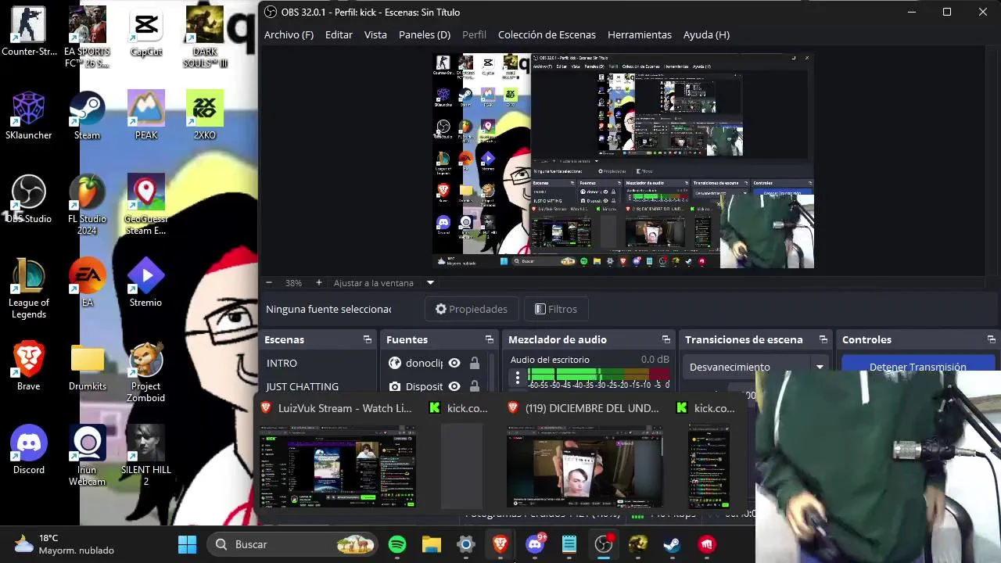Click in the Buscar taskbar search box
1001x563 pixels.
coord(292,544)
